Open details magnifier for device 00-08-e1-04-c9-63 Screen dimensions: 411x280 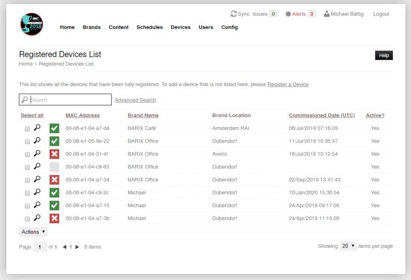(x=37, y=166)
